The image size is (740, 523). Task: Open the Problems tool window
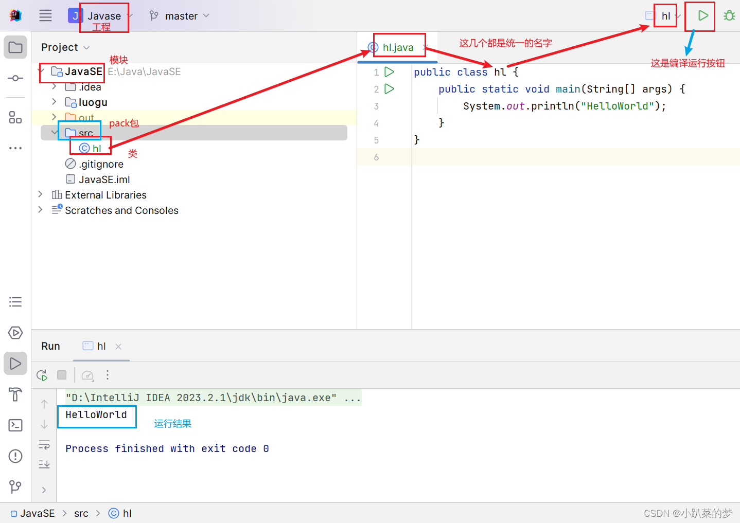click(x=15, y=456)
